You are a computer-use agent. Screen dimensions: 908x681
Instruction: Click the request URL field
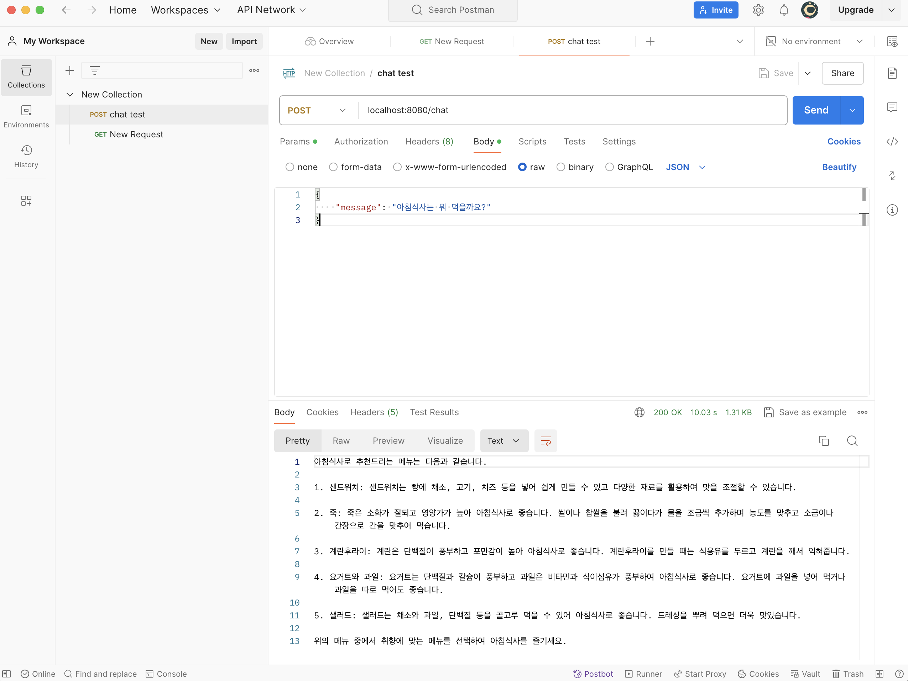(x=570, y=110)
